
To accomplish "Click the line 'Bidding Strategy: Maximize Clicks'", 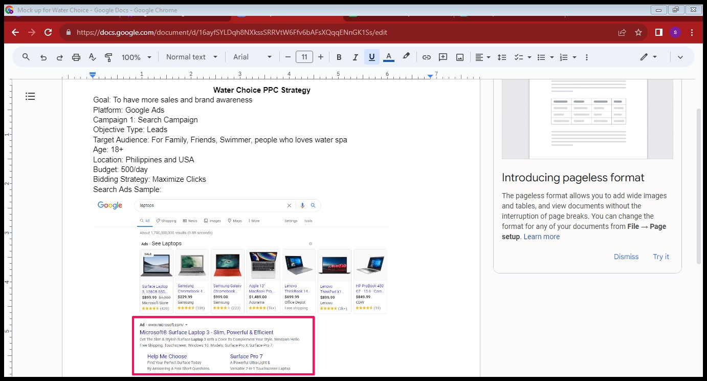I will click(x=149, y=179).
